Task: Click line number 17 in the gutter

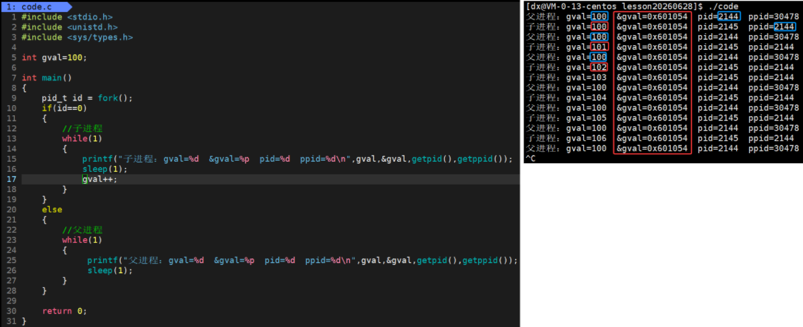Action: tap(11, 179)
